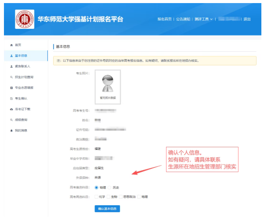Screen dimensions: 264x217
Task: Click the magnifier icon beside 招生计划查询
Action: (11, 77)
